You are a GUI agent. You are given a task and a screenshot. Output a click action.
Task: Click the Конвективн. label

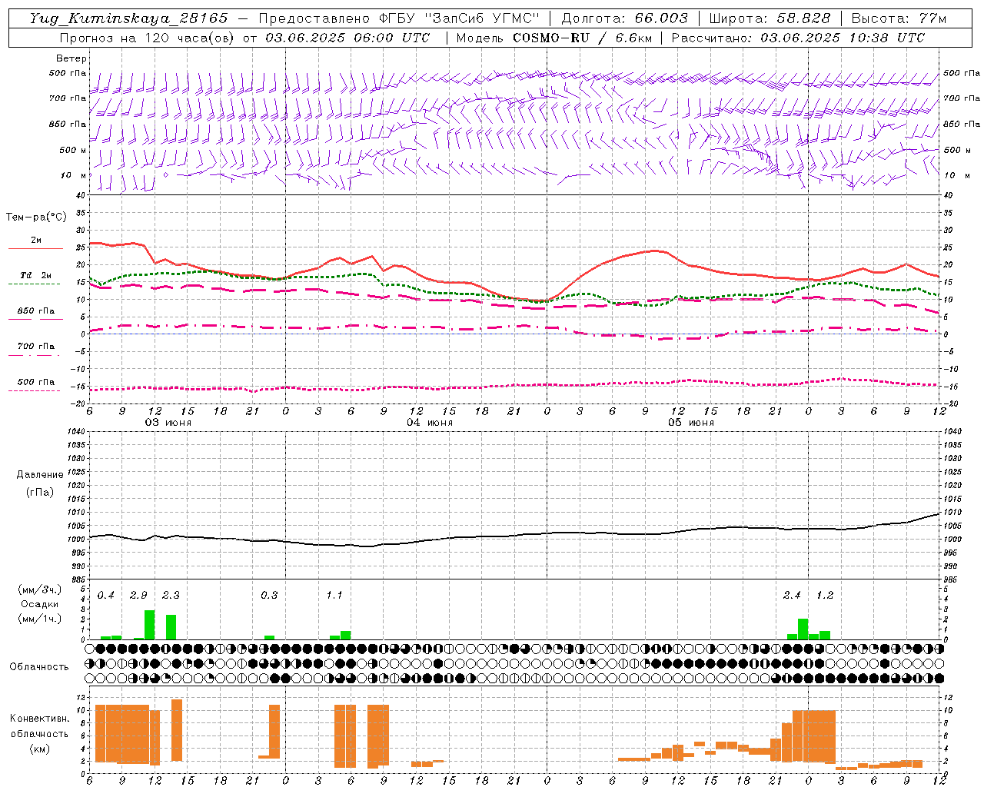40,719
